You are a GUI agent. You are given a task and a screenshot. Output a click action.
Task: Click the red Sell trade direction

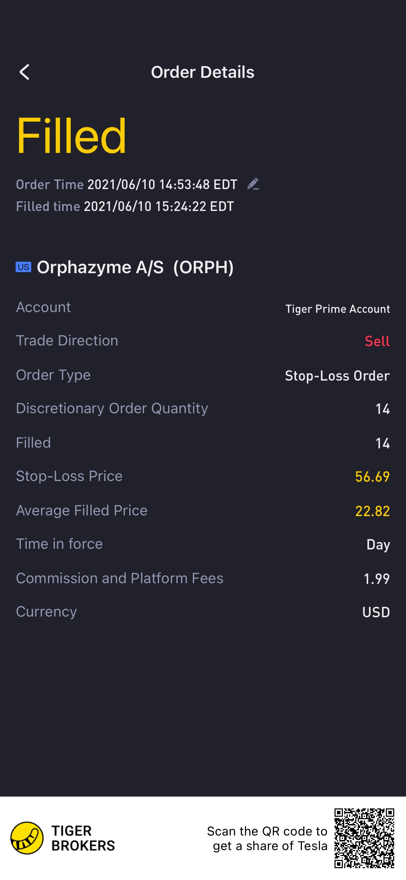377,341
